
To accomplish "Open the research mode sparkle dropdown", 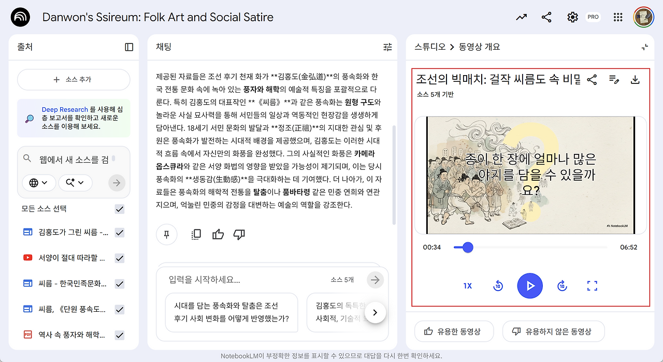I will pos(75,183).
